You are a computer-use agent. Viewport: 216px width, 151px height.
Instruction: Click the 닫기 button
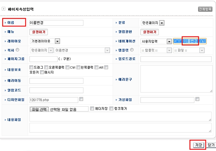pyautogui.click(x=211, y=145)
